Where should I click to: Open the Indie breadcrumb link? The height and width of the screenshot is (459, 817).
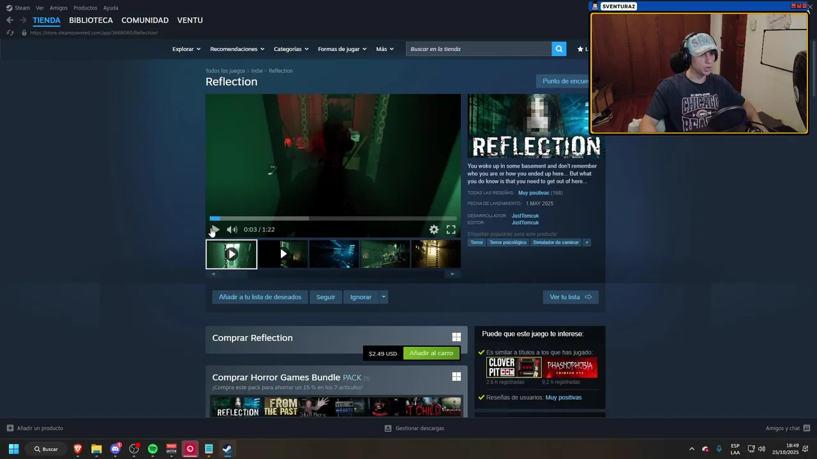(257, 71)
